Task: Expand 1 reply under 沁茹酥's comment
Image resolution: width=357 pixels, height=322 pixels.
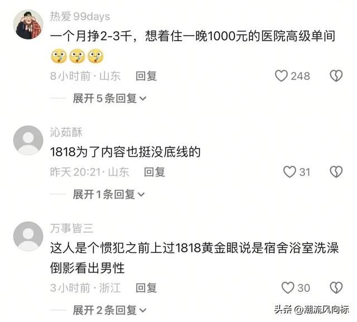Action: point(109,195)
